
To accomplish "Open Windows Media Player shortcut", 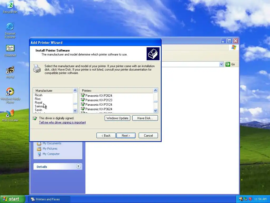I will [x=10, y=95].
